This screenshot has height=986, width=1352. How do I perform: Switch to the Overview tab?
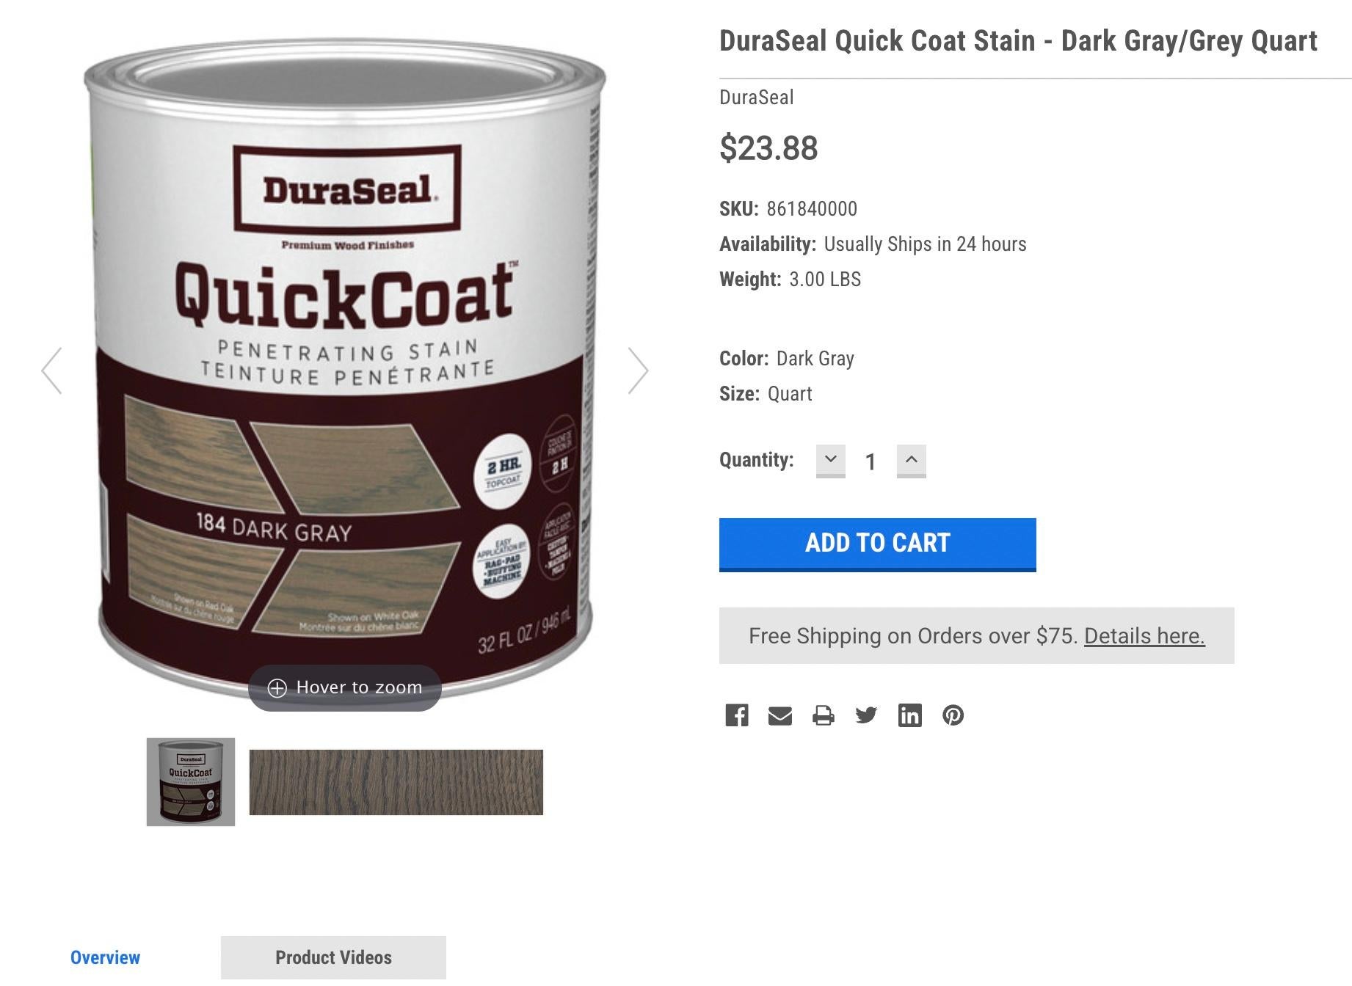(105, 957)
